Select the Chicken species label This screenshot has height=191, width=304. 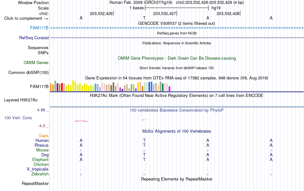click(x=41, y=165)
